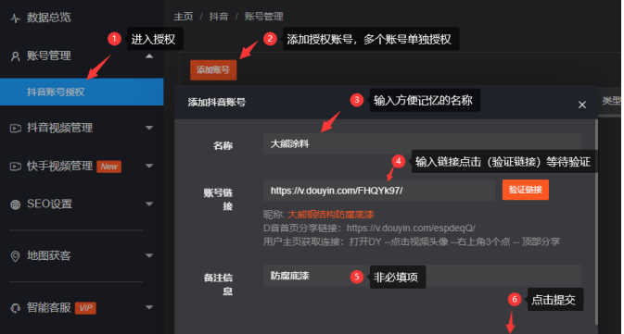Click the 快手视频管理 video icon
The width and height of the screenshot is (624, 334).
16,167
